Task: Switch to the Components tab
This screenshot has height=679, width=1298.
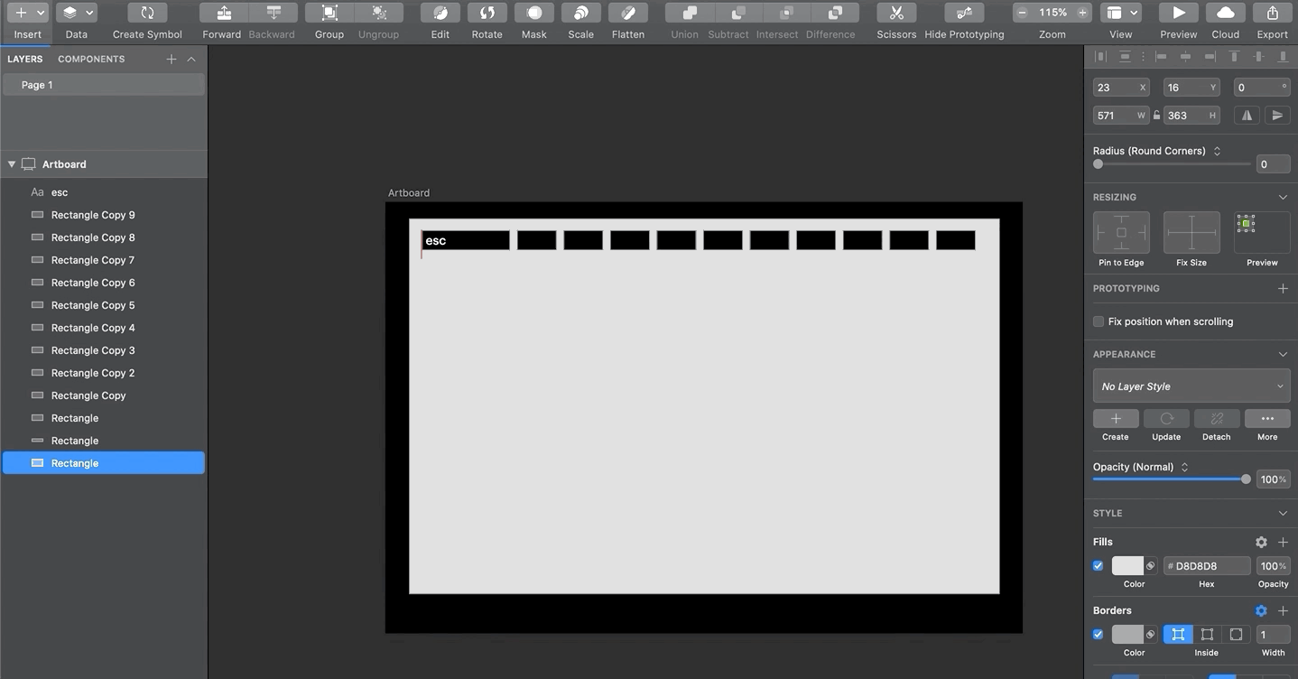Action: [x=90, y=59]
